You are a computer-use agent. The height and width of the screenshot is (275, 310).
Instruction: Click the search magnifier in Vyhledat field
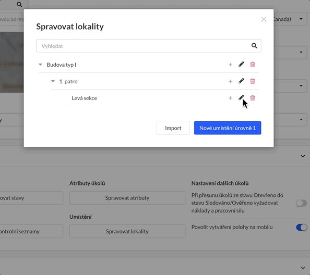(254, 46)
